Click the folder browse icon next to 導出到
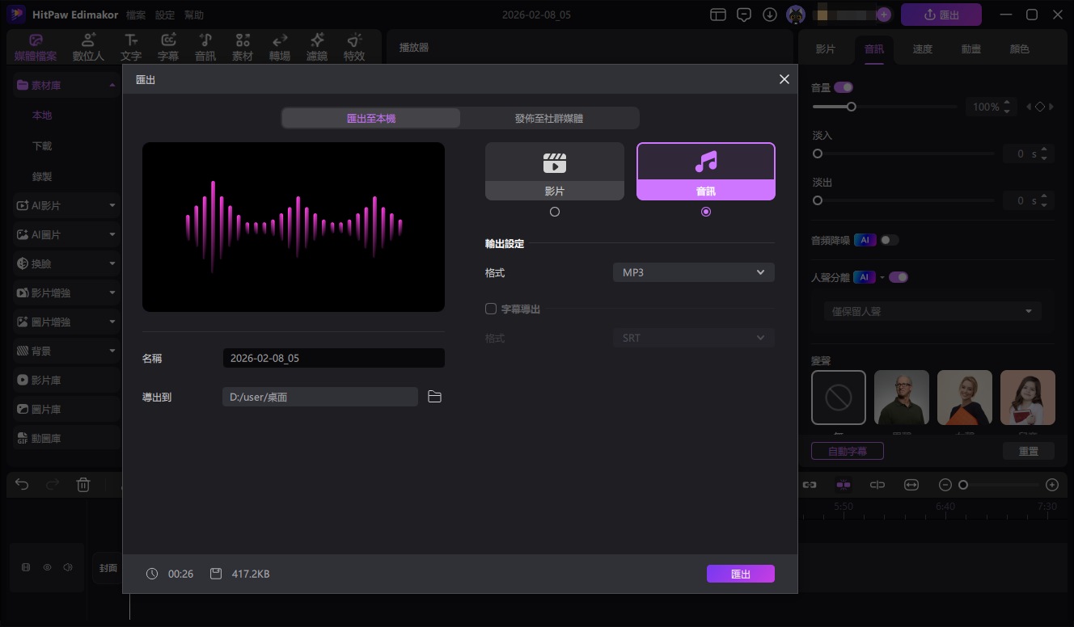 (434, 397)
